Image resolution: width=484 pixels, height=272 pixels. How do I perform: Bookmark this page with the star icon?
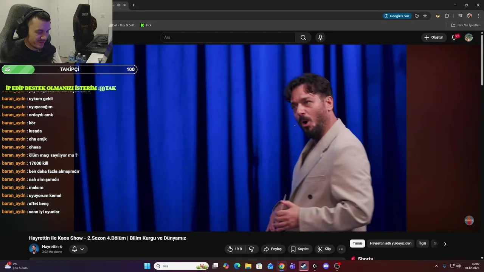(425, 16)
